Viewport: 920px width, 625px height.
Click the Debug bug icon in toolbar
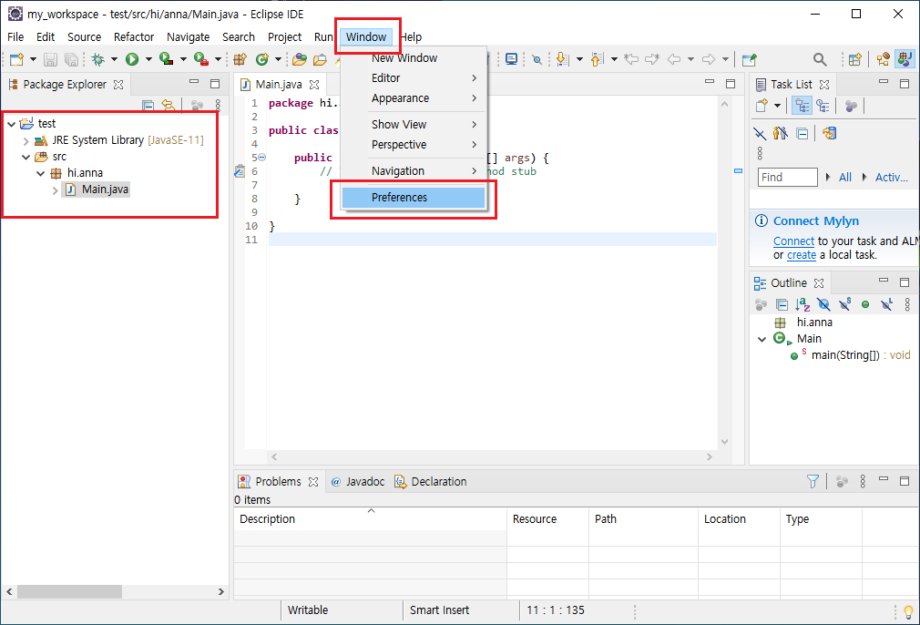[98, 59]
